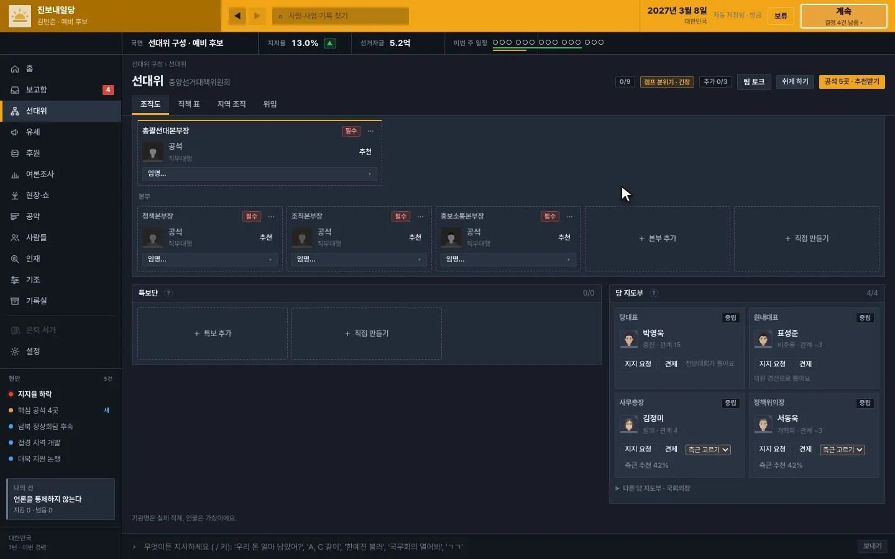
Task: Click 추천 on the 조직본부장 card
Action: pyautogui.click(x=415, y=237)
